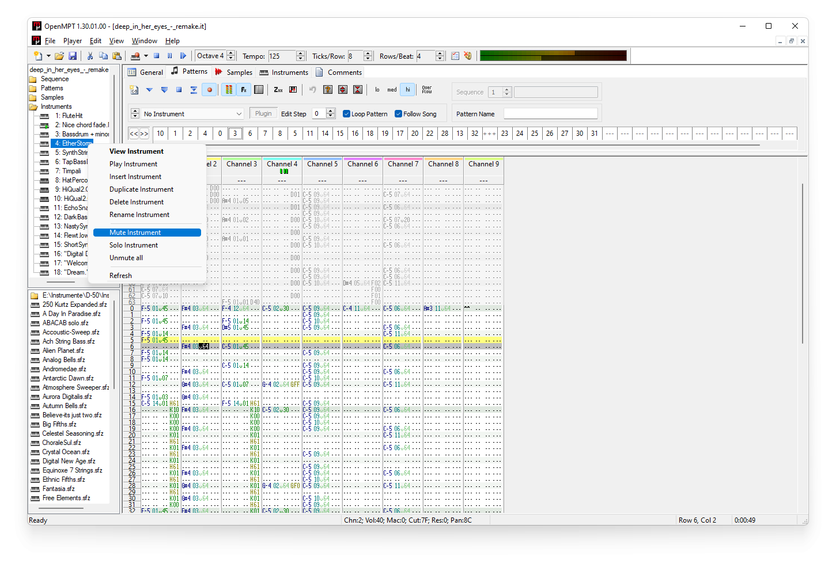Choose Delete Instrument in context menu
Viewport: 836px width, 571px height.
click(x=147, y=202)
